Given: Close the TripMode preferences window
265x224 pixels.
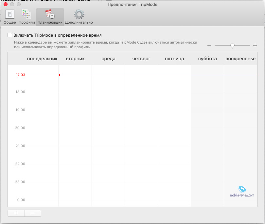Looking at the screenshot, I should point(6,4).
